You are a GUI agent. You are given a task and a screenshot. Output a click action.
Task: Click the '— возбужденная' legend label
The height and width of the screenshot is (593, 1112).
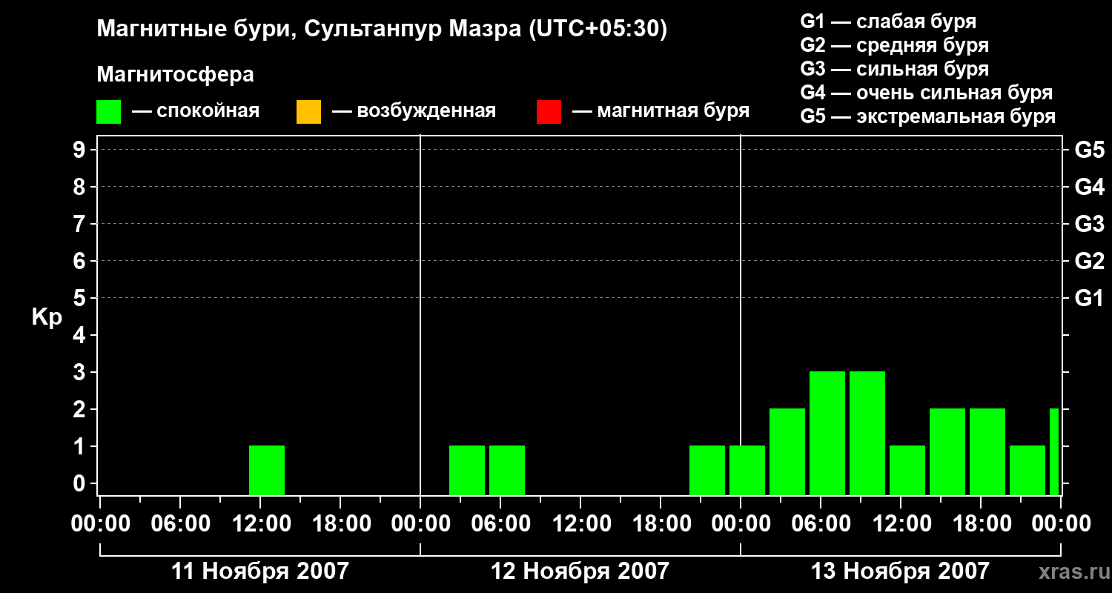click(414, 111)
